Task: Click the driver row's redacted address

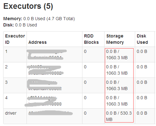Action: (51, 113)
